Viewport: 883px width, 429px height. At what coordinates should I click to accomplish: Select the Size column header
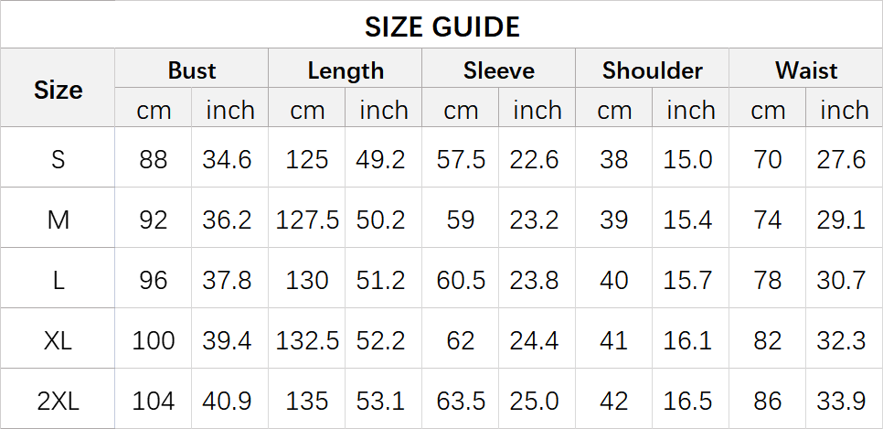coord(58,90)
